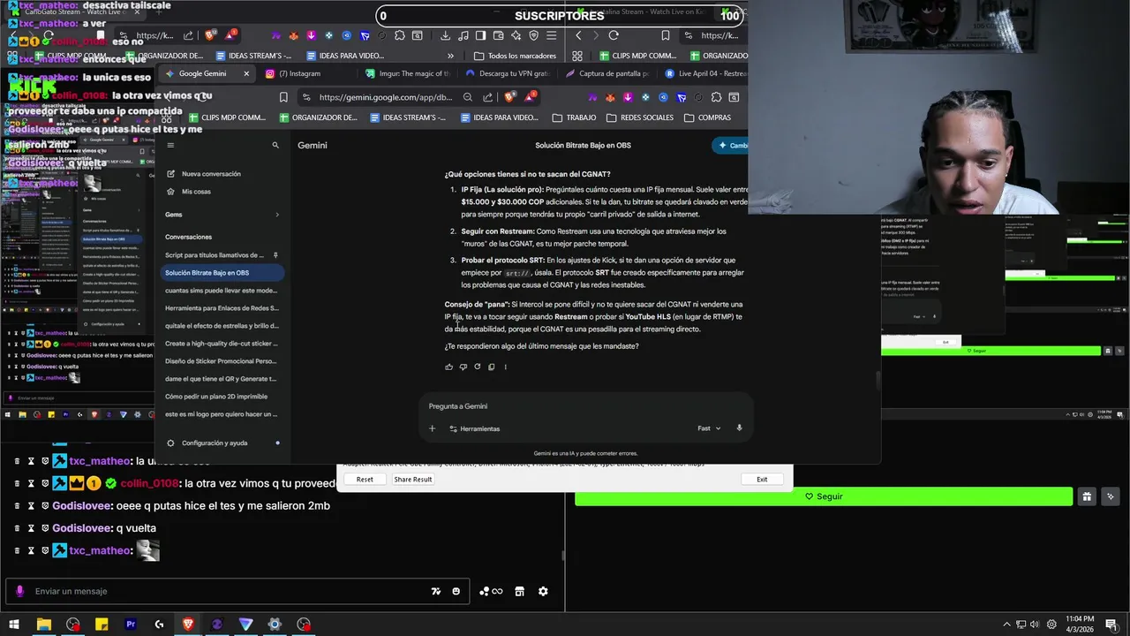Image resolution: width=1130 pixels, height=636 pixels.
Task: Open more options for Gemini response
Action: coord(505,367)
